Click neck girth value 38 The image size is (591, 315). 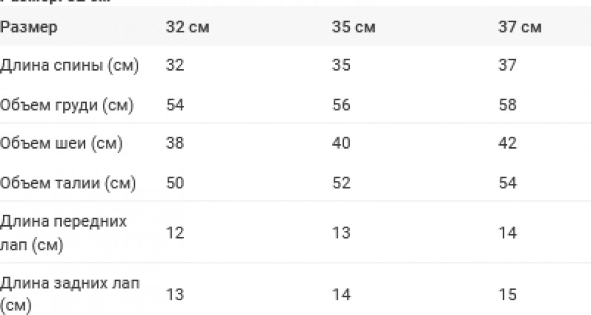click(175, 144)
